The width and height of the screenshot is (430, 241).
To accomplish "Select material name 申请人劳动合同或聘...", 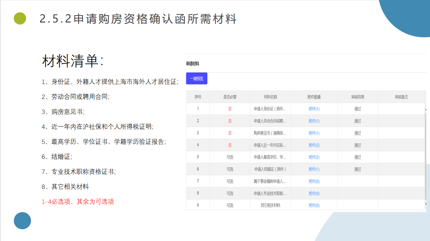I will 270,121.
